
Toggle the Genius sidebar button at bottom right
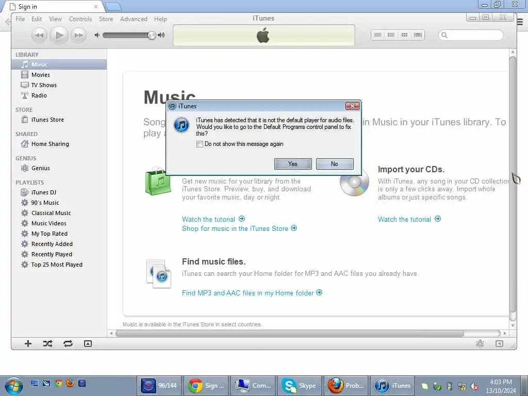499,343
